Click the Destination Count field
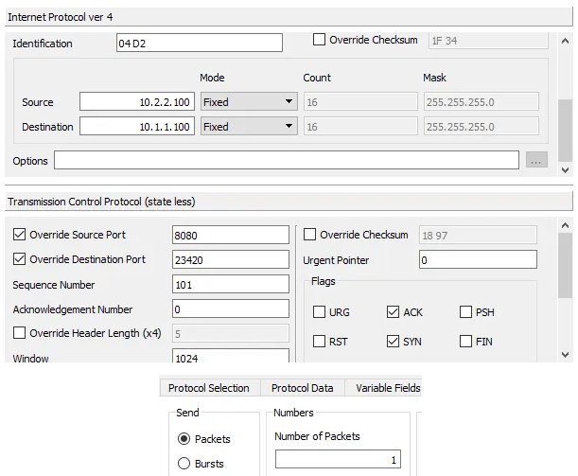 (x=360, y=127)
